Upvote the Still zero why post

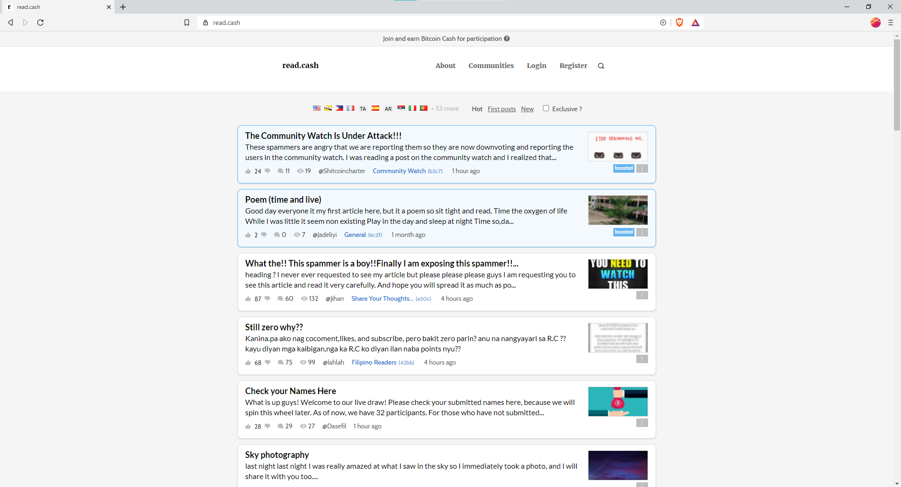click(248, 363)
